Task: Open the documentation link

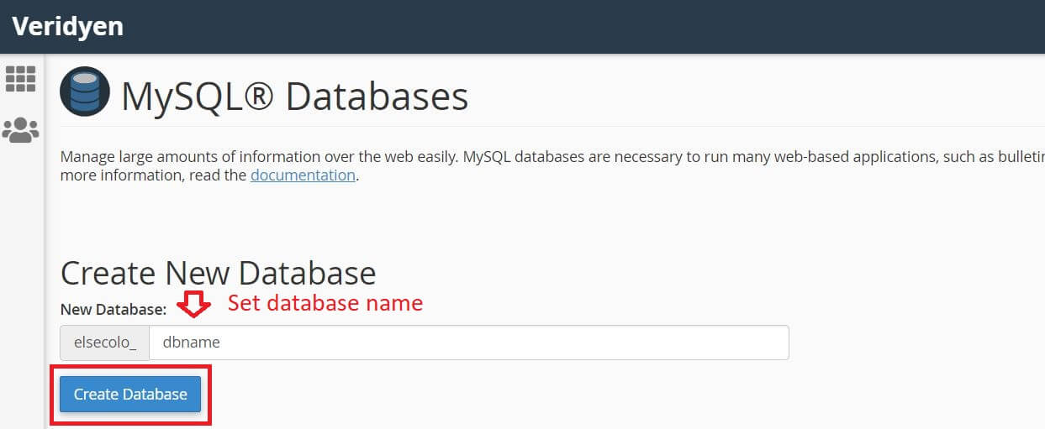Action: pos(303,175)
